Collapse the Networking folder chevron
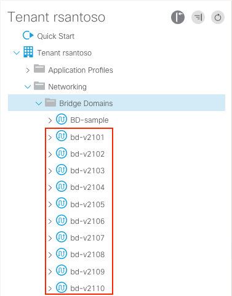Image resolution: width=232 pixels, height=296 pixels. pyautogui.click(x=28, y=87)
